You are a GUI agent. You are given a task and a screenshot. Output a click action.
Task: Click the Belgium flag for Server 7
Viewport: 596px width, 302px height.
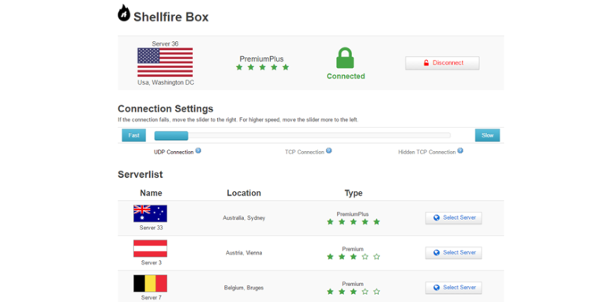[x=150, y=284]
